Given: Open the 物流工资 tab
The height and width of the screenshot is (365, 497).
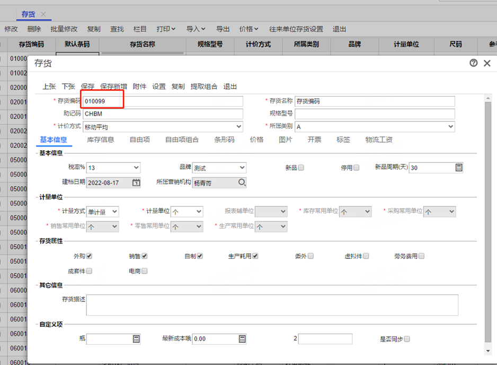Looking at the screenshot, I should pos(379,140).
